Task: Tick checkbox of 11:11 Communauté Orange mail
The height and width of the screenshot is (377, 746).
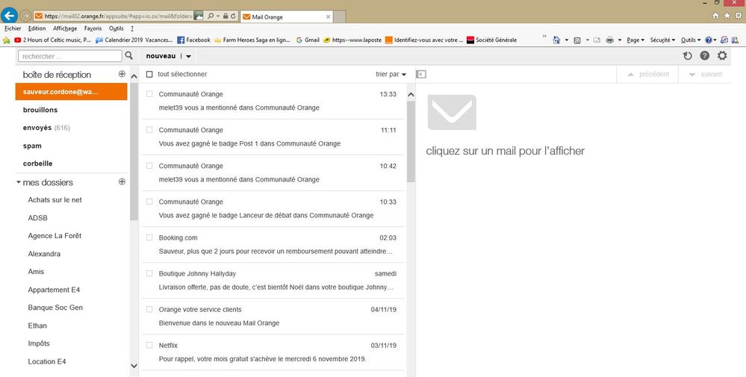Action: (149, 129)
